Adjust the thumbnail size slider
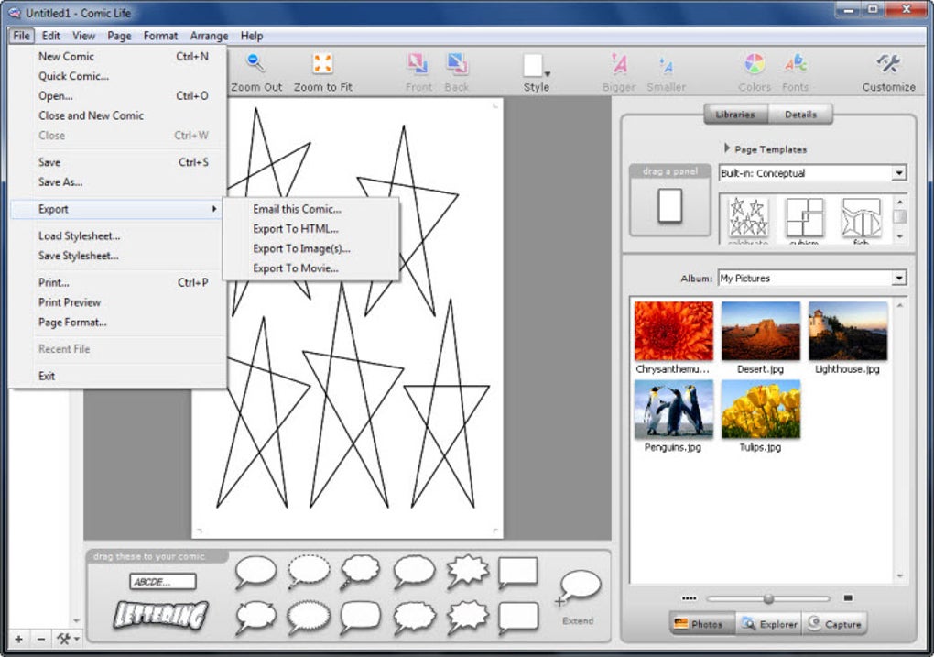Image resolution: width=934 pixels, height=657 pixels. tap(768, 598)
